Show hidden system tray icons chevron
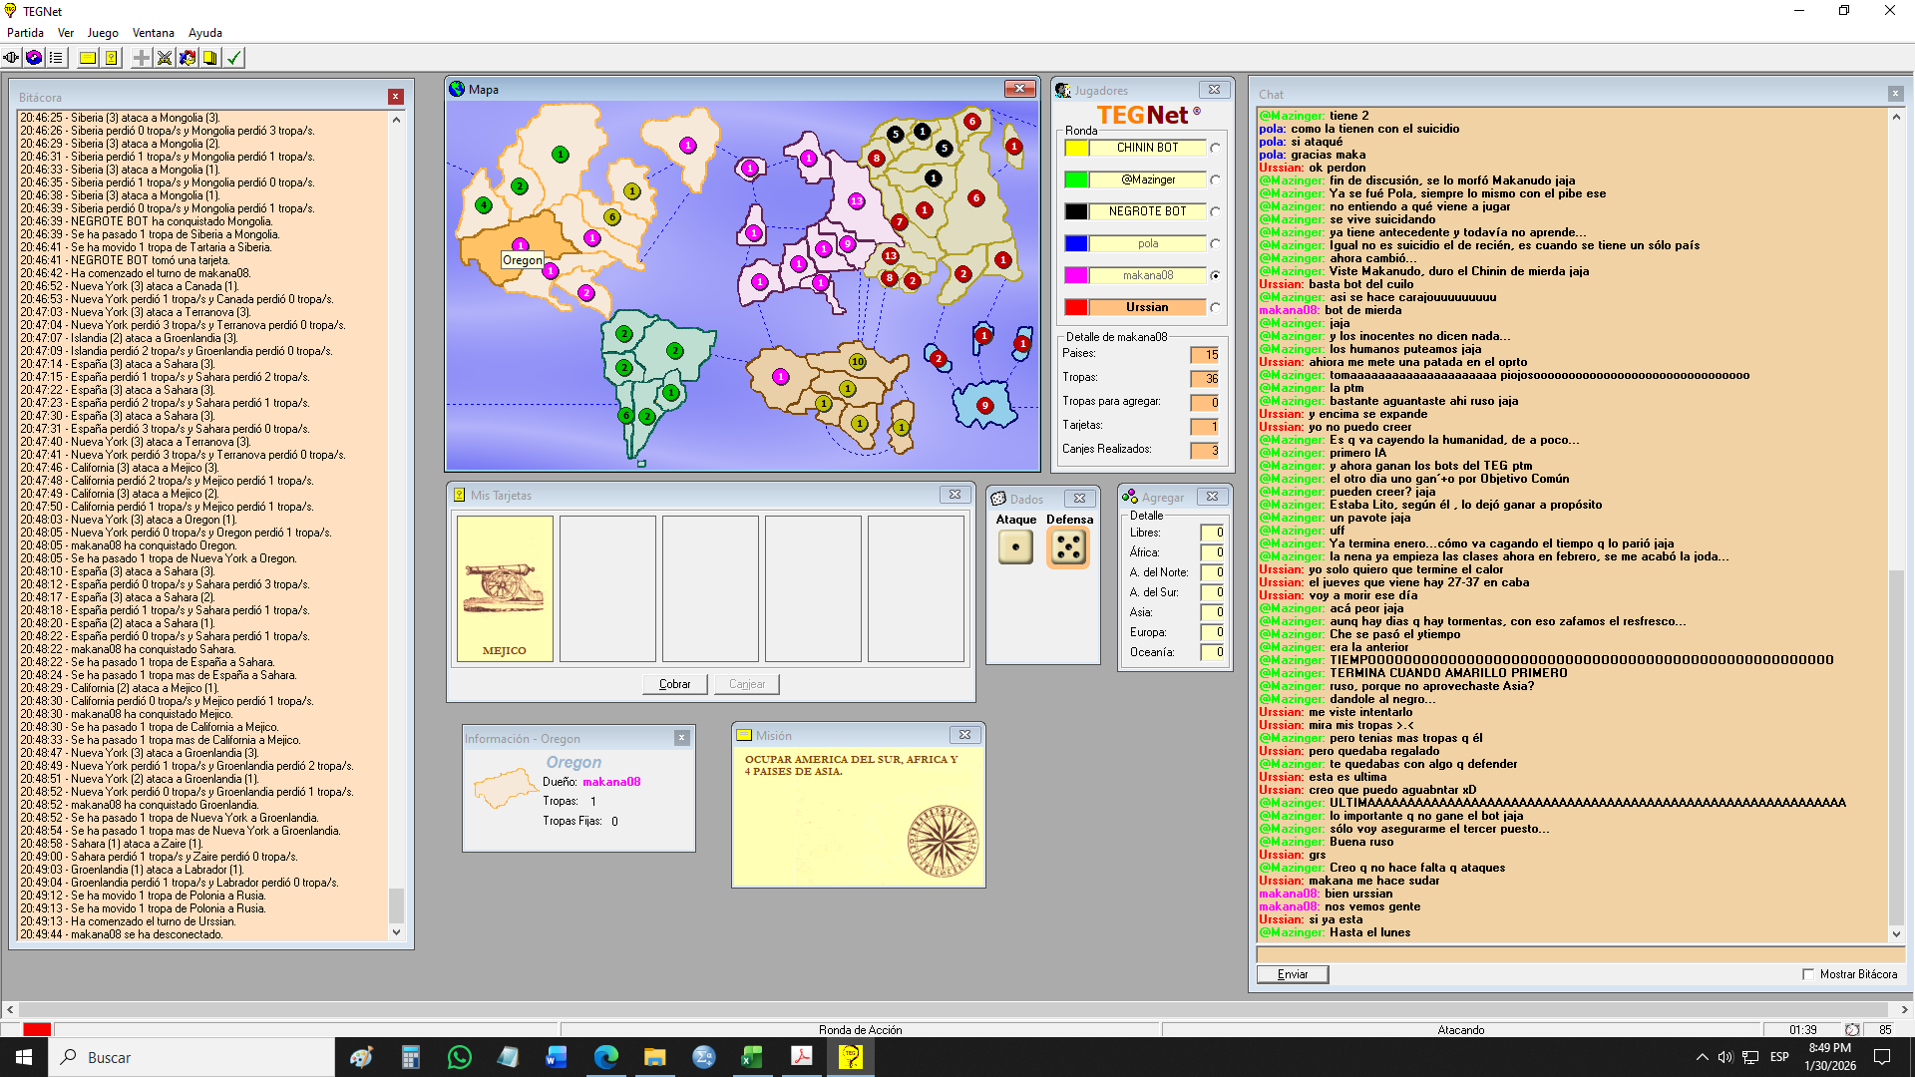Viewport: 1915px width, 1077px height. point(1702,1057)
